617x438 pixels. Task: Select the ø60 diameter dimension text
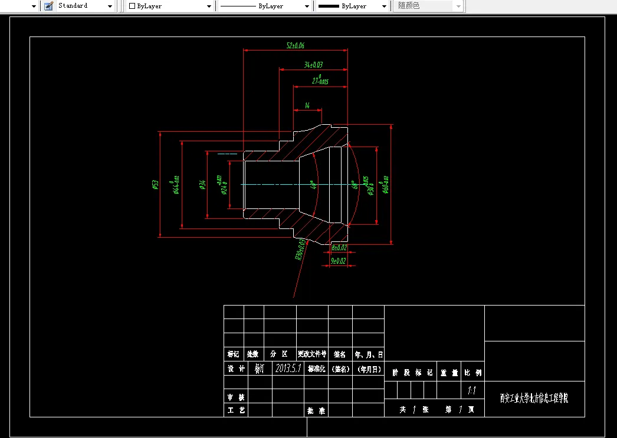[x=385, y=185]
